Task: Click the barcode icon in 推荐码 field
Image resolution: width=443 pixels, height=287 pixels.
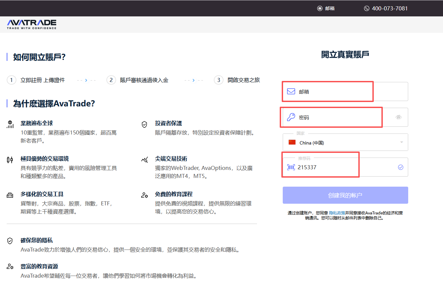Action: pos(291,167)
